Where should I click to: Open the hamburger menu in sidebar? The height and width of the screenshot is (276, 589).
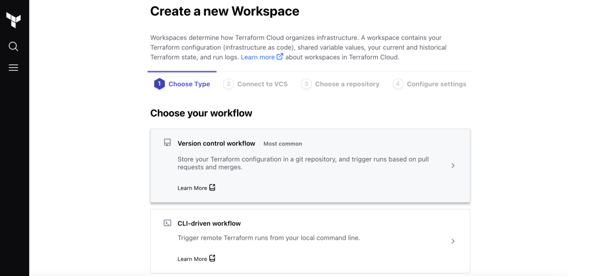(x=13, y=68)
